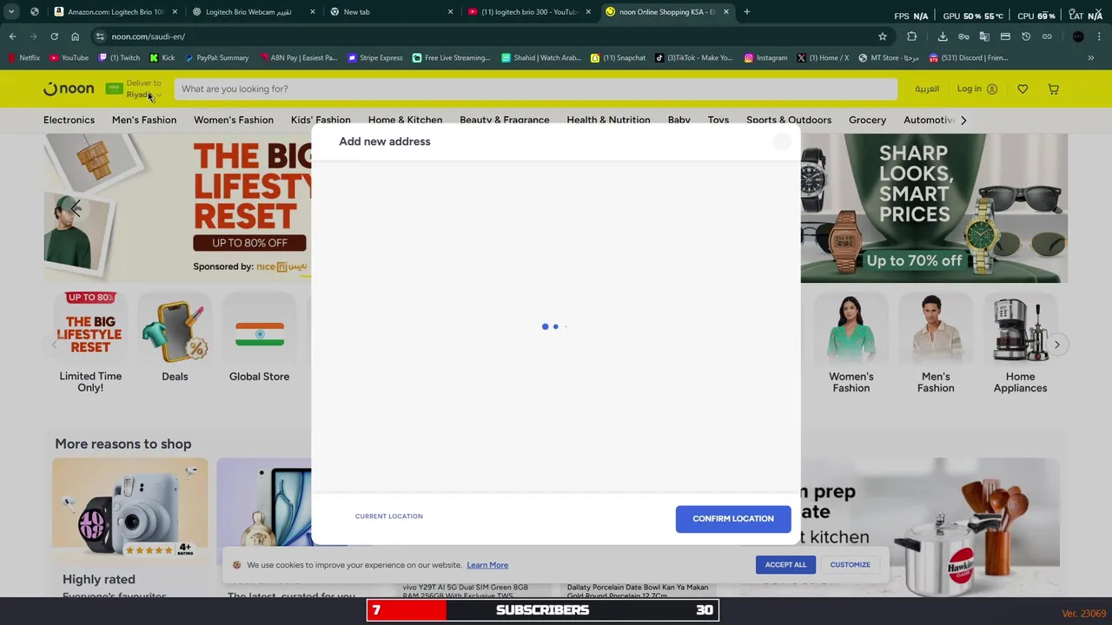1112x625 pixels.
Task: Use the CURRENT LOCATION button
Action: [x=388, y=516]
